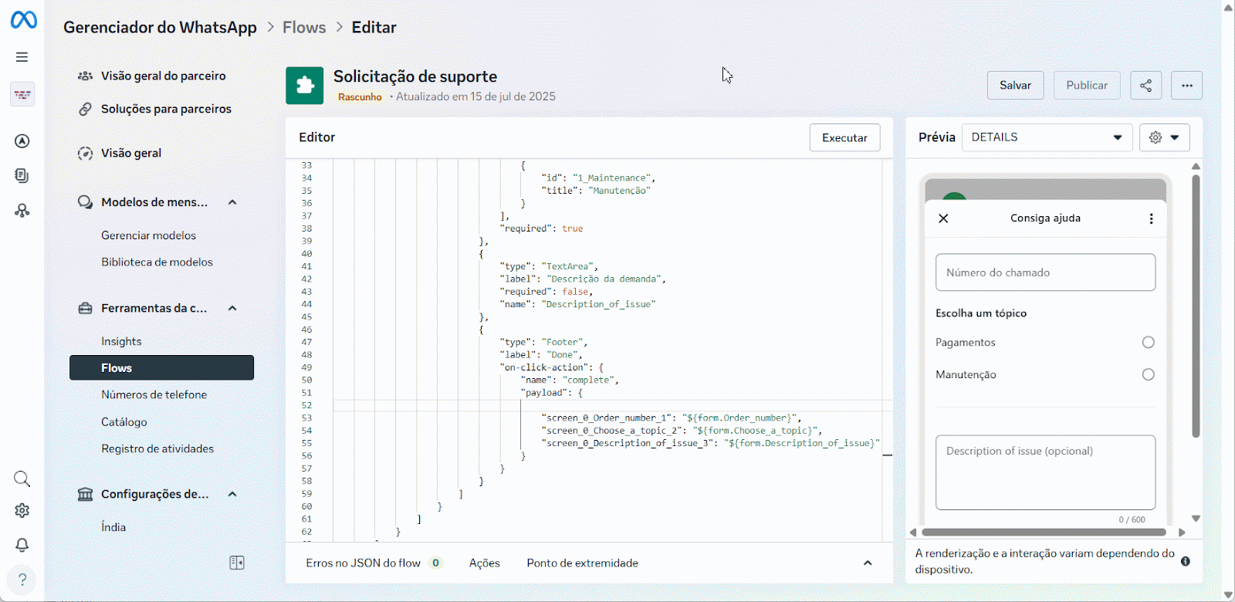This screenshot has height=602, width=1235.
Task: Collapse Configurações de... section
Action: click(232, 494)
